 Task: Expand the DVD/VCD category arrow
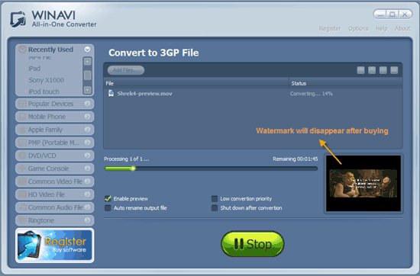tap(87, 156)
